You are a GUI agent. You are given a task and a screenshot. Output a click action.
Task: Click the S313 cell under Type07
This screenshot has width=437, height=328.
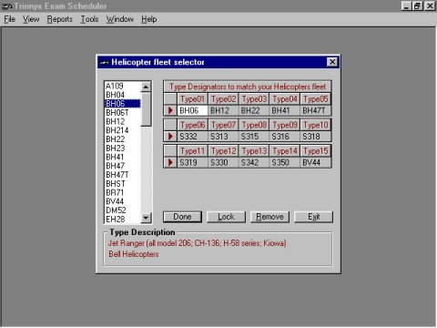pyautogui.click(x=223, y=137)
